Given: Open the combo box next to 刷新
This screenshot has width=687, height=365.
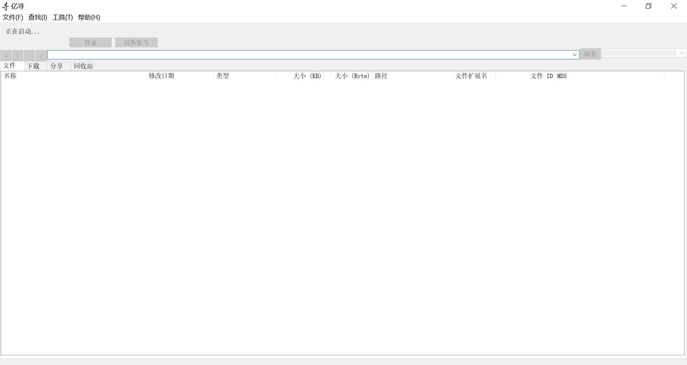Looking at the screenshot, I should [643, 53].
